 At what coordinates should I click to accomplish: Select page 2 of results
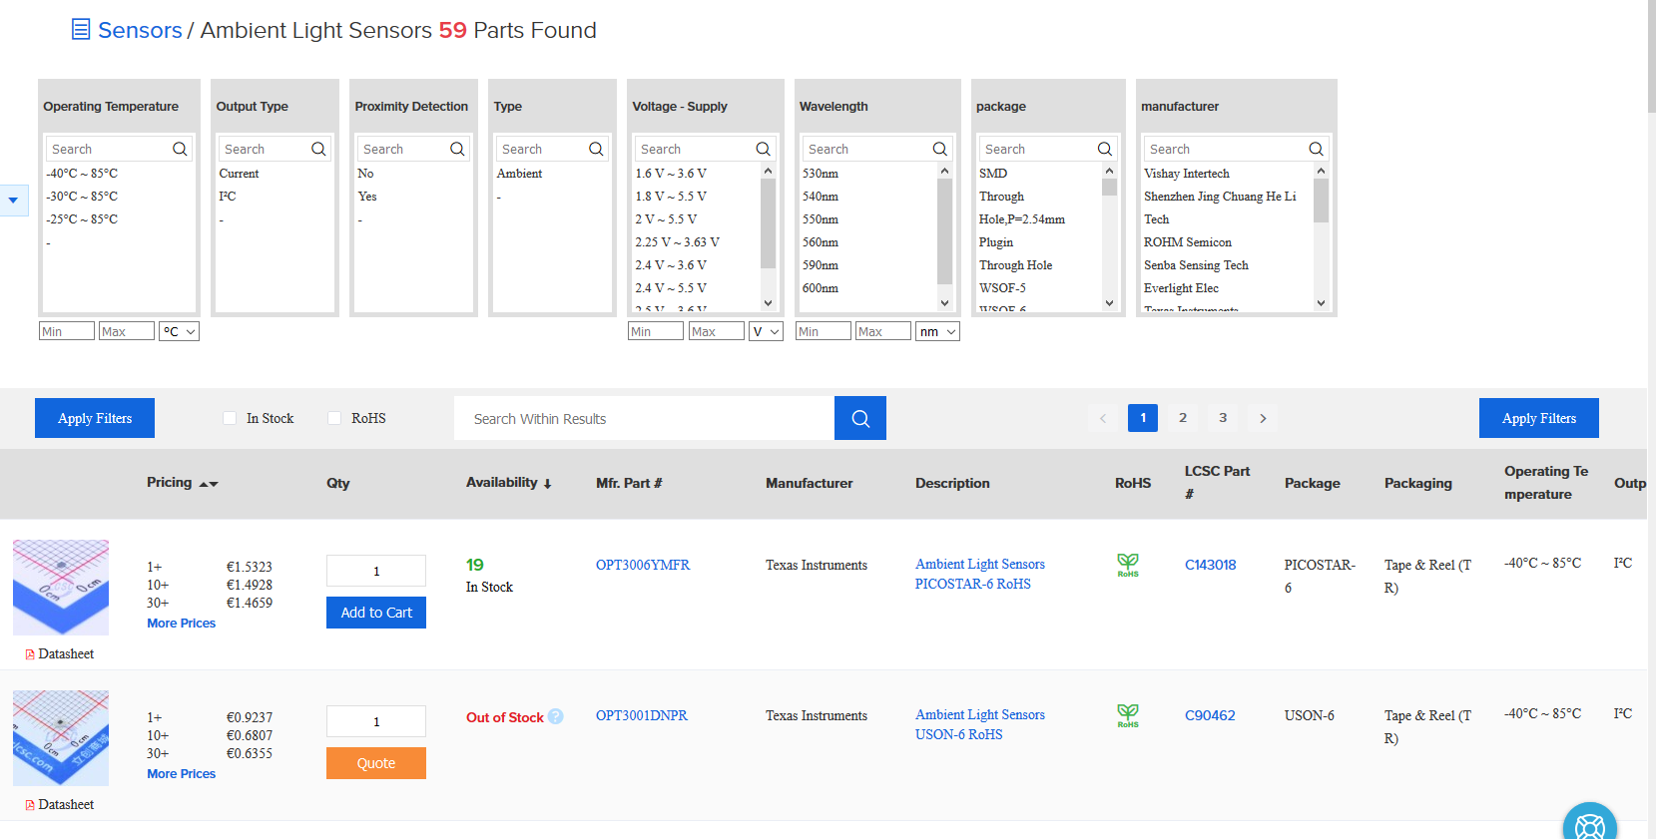[1183, 418]
